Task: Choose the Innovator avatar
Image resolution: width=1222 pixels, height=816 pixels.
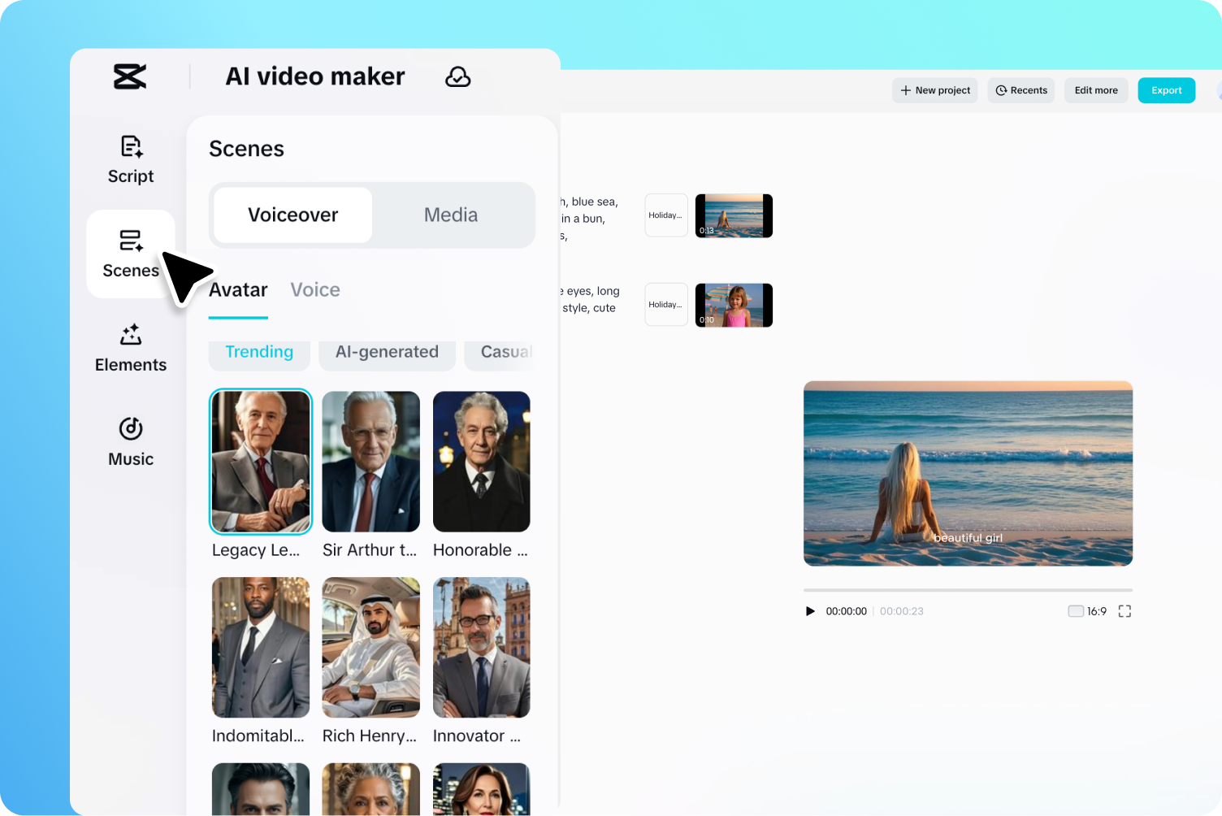Action: (482, 648)
